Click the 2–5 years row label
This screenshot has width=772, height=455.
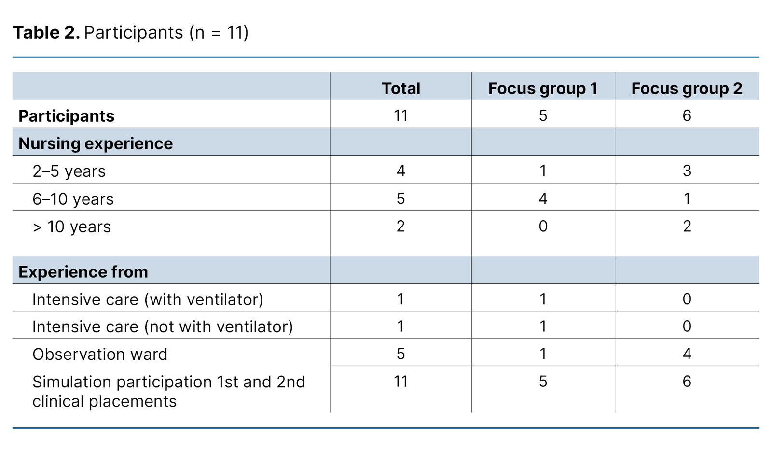tap(69, 171)
